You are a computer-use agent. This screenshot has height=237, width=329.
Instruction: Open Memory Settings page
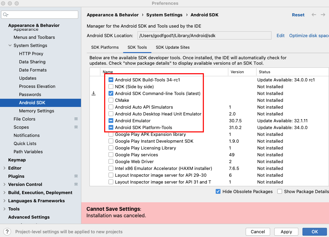36,111
